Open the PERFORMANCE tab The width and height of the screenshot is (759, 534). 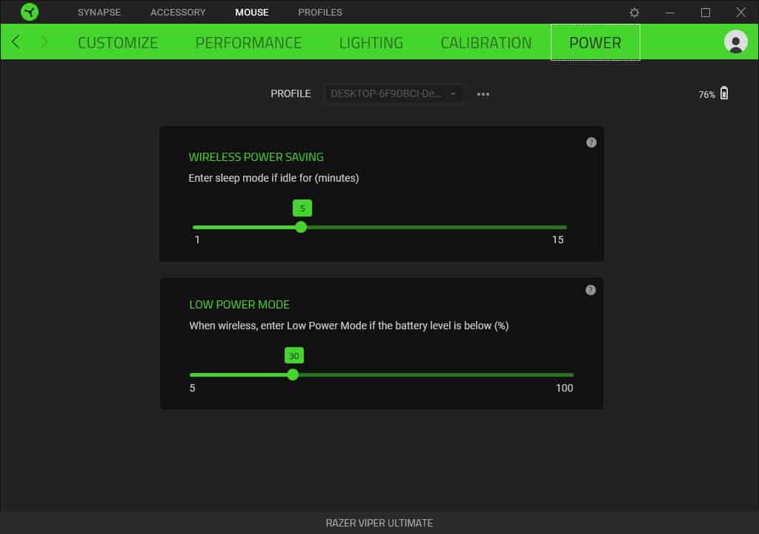(248, 42)
